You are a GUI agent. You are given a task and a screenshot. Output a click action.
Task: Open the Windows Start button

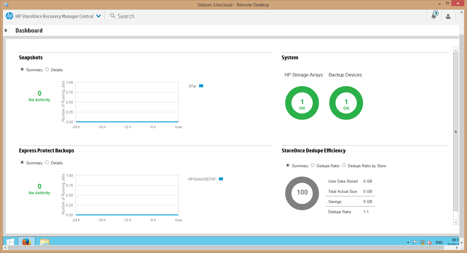[10, 242]
